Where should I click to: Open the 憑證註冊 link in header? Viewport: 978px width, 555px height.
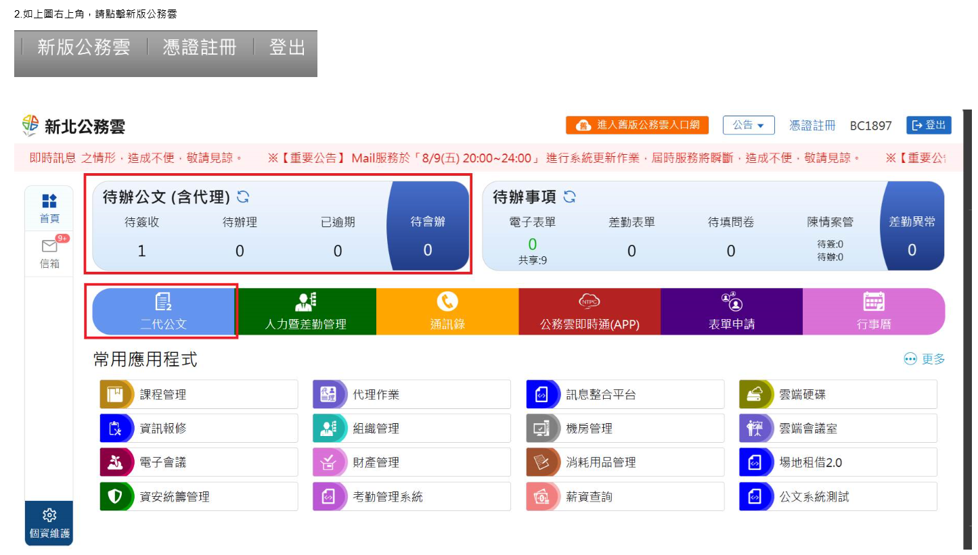coord(812,125)
